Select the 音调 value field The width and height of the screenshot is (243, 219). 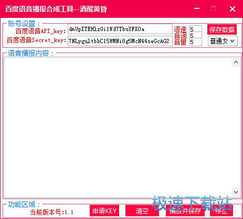[196, 36]
